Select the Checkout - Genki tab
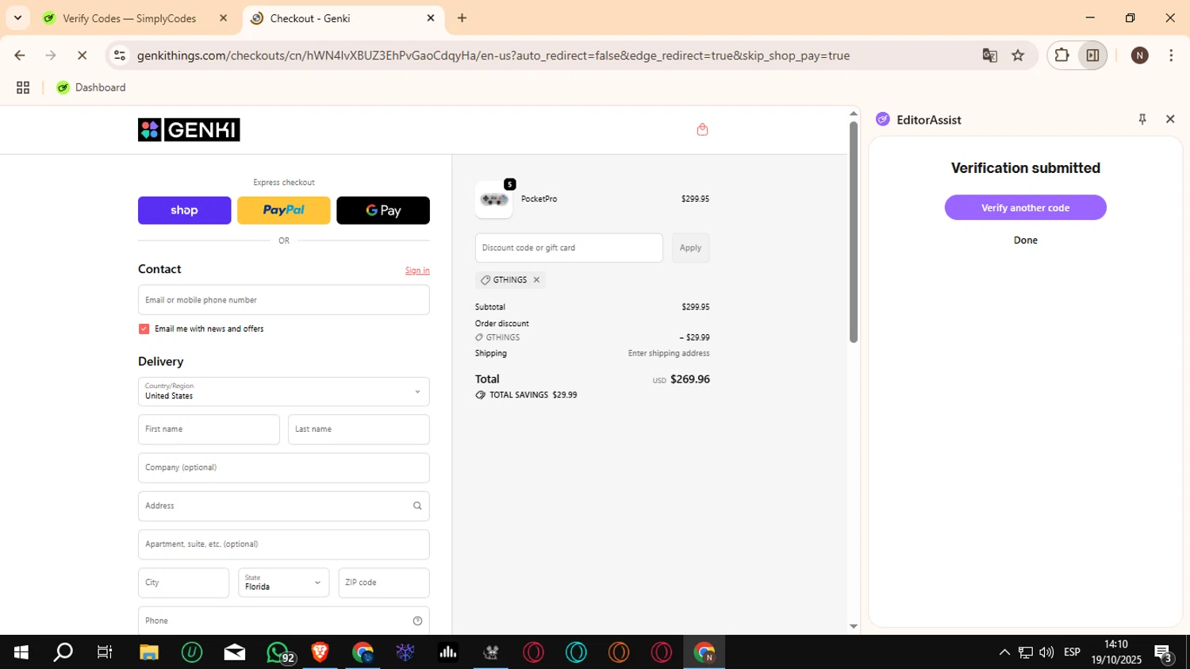1190x669 pixels. 343,18
